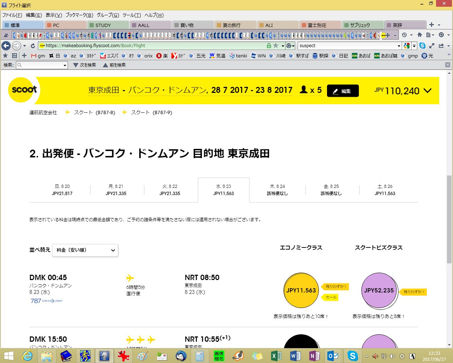Open the 駅探 bookmark
This screenshot has width=453, height=363.
pyautogui.click(x=320, y=56)
